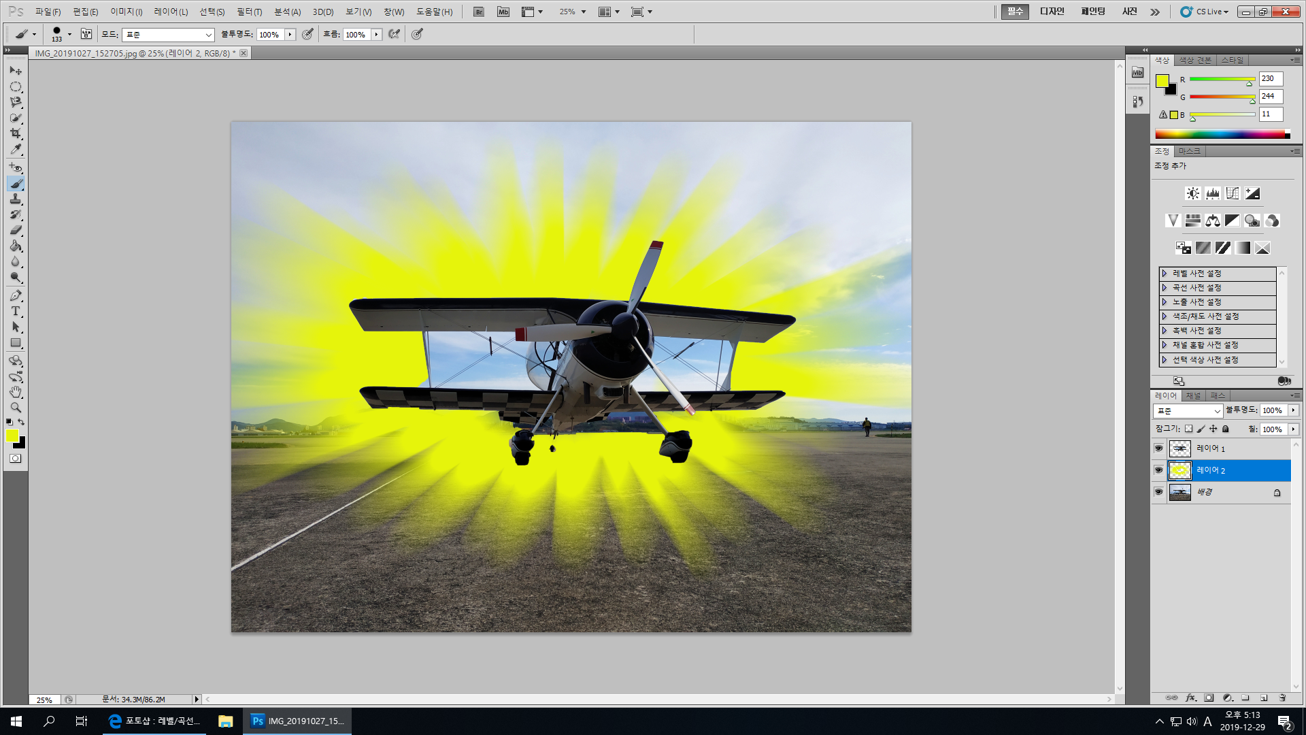This screenshot has height=735, width=1306.
Task: Hide the 레이어 1 layer
Action: pos(1158,448)
